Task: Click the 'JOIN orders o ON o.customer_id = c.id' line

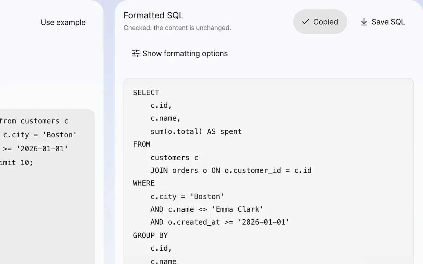Action: (x=231, y=170)
